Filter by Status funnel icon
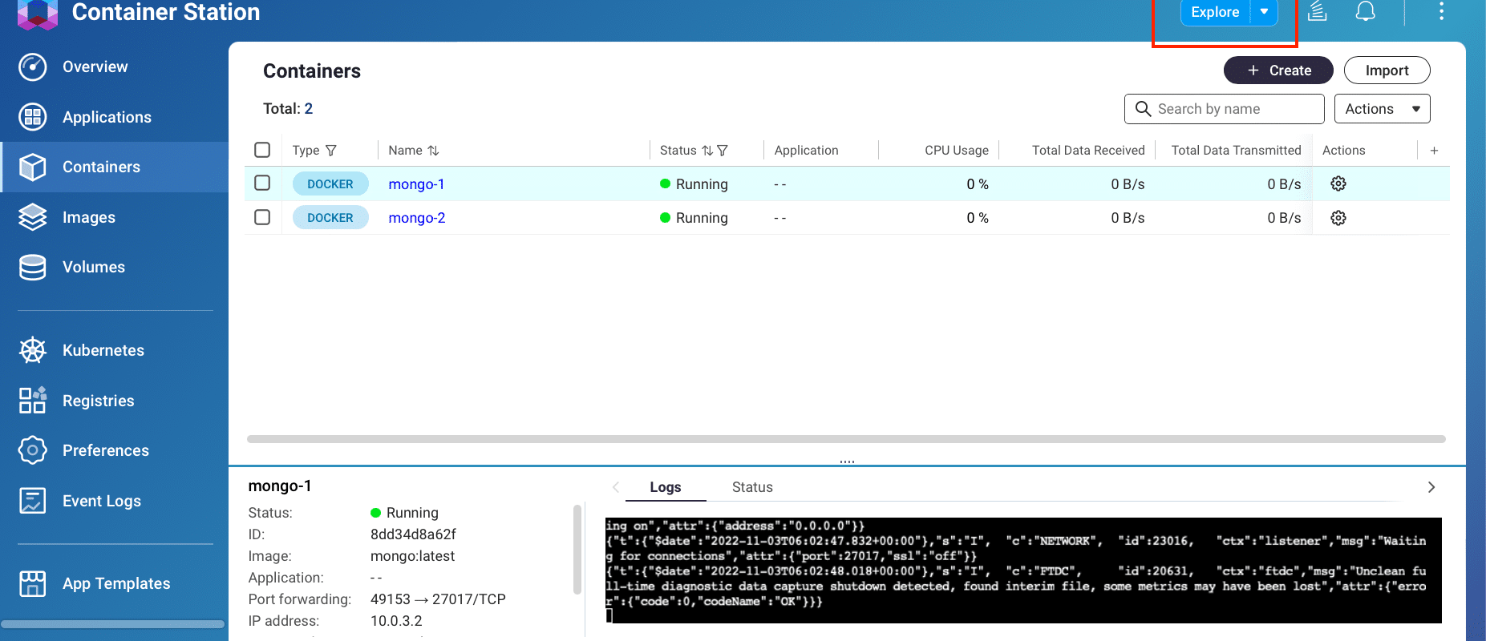 click(x=723, y=151)
